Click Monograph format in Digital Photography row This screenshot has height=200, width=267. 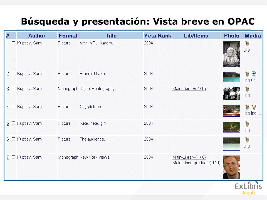pyautogui.click(x=68, y=89)
